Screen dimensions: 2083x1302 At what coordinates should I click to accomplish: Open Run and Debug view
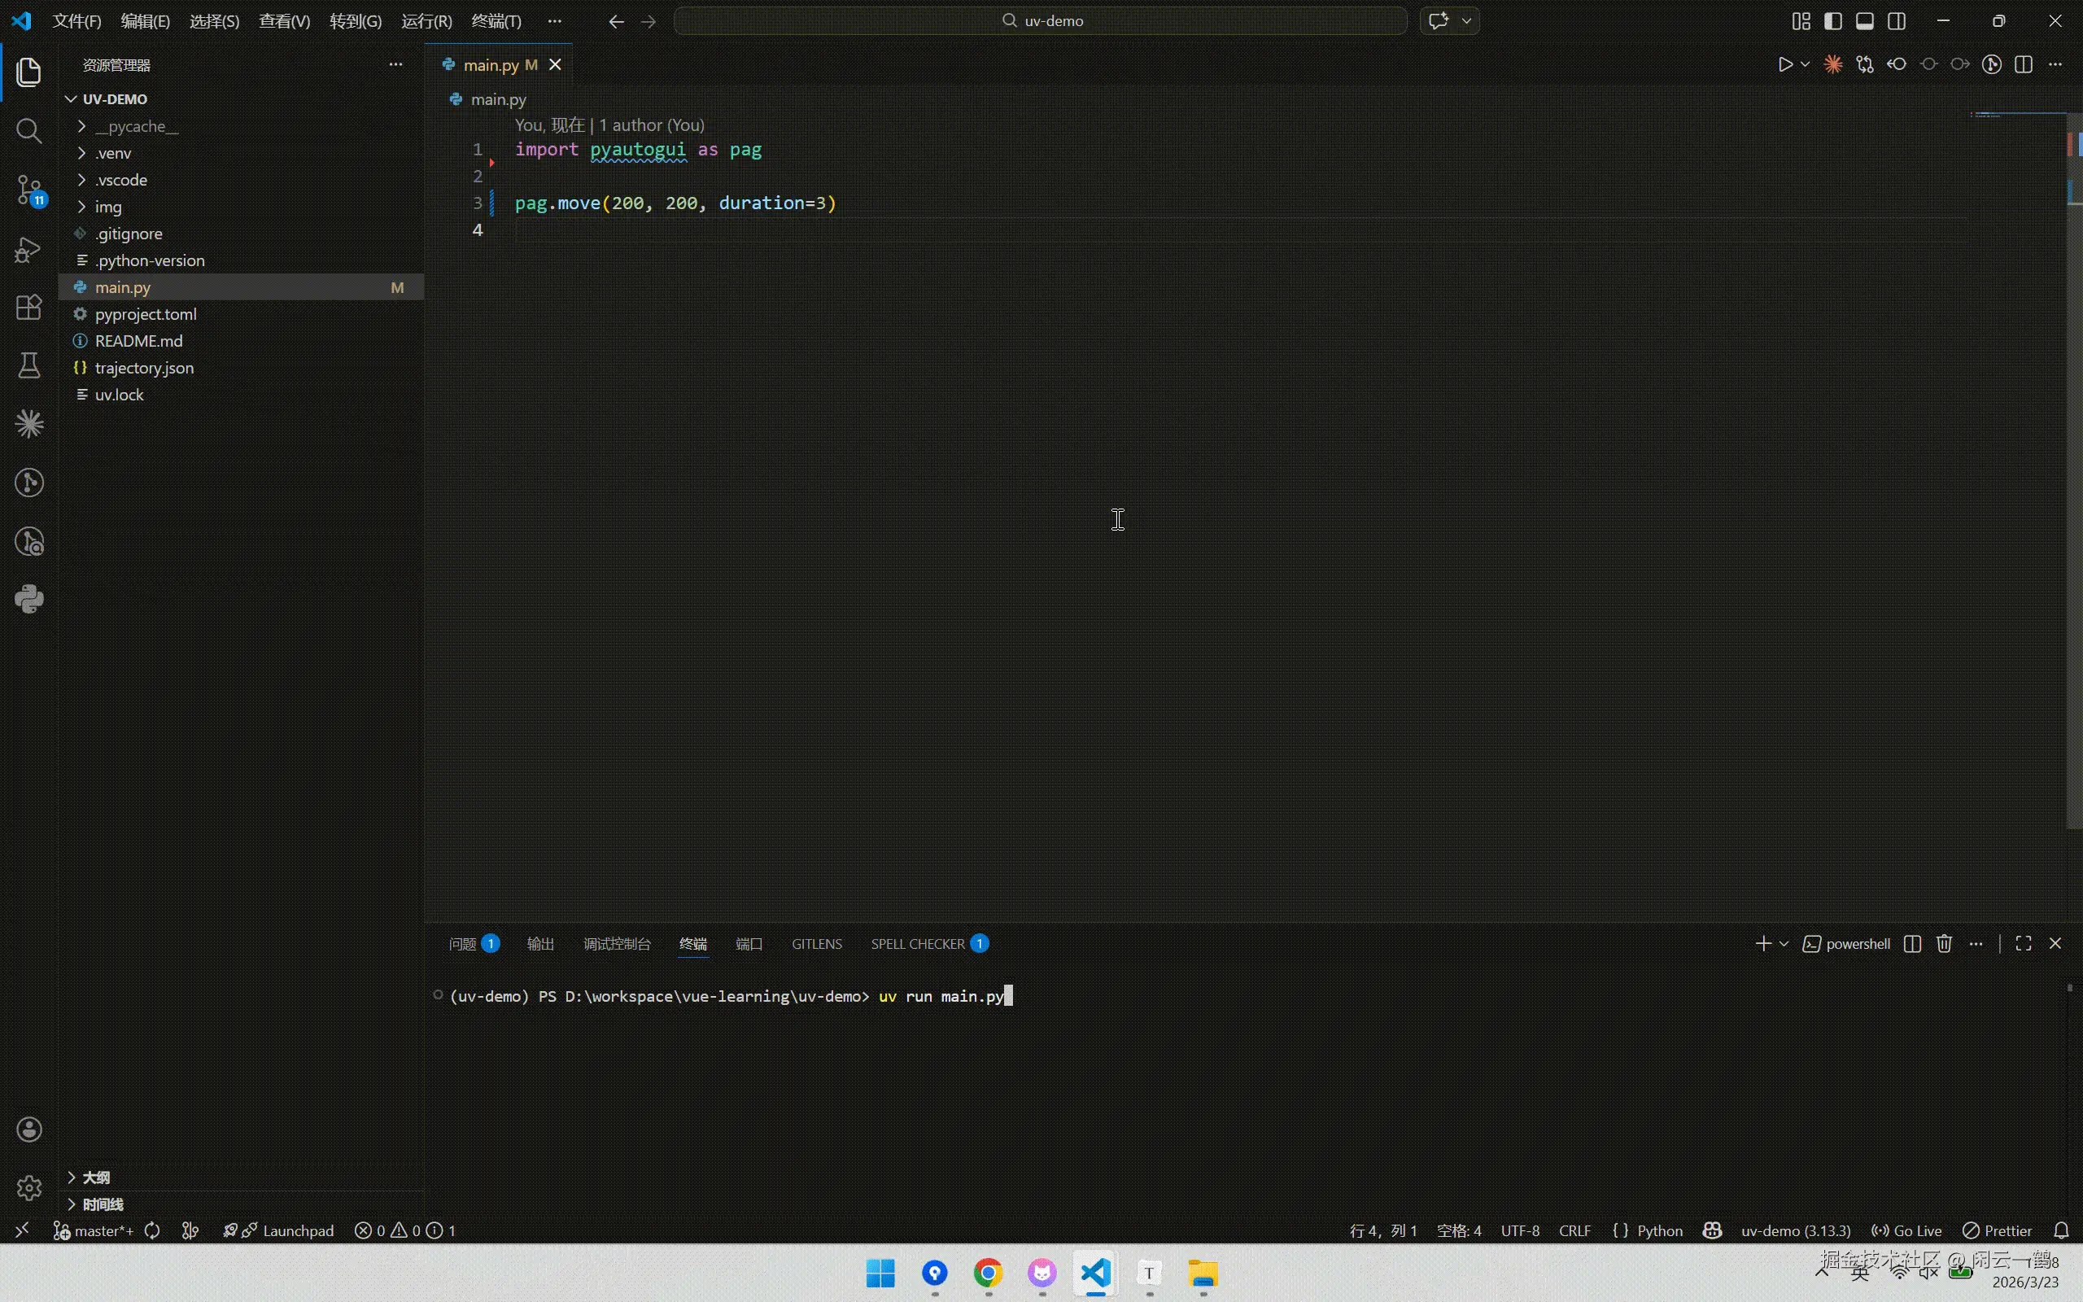click(29, 250)
